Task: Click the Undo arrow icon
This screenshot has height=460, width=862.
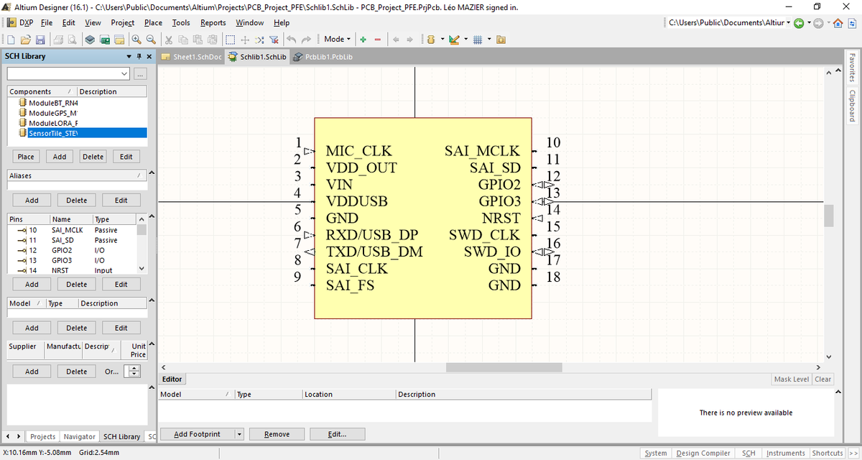Action: tap(292, 39)
